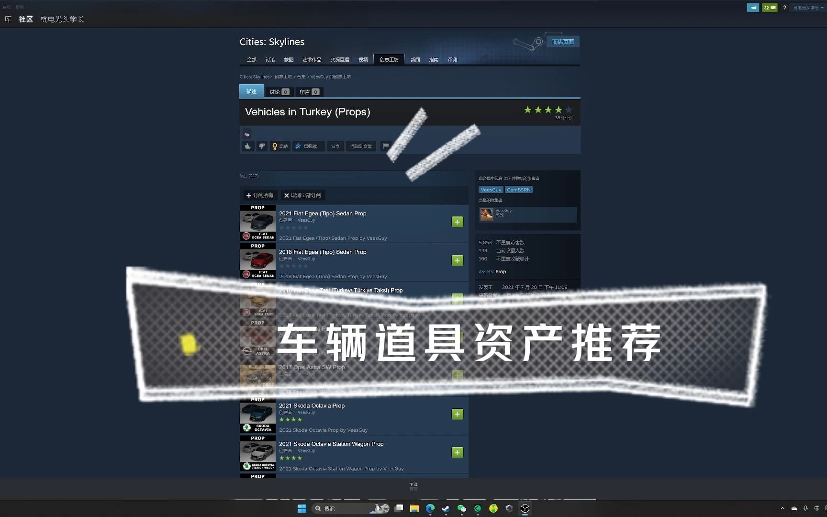The width and height of the screenshot is (827, 517).
Task: Click the small award badge icon above rating buttons
Action: tap(247, 134)
